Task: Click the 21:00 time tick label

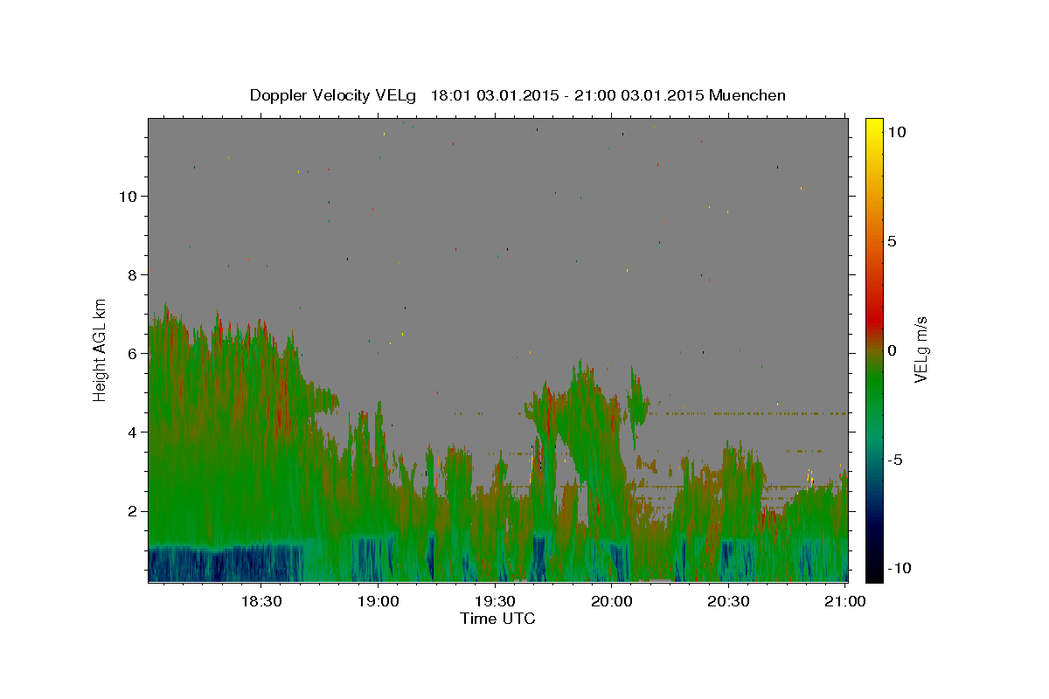Action: (x=845, y=601)
